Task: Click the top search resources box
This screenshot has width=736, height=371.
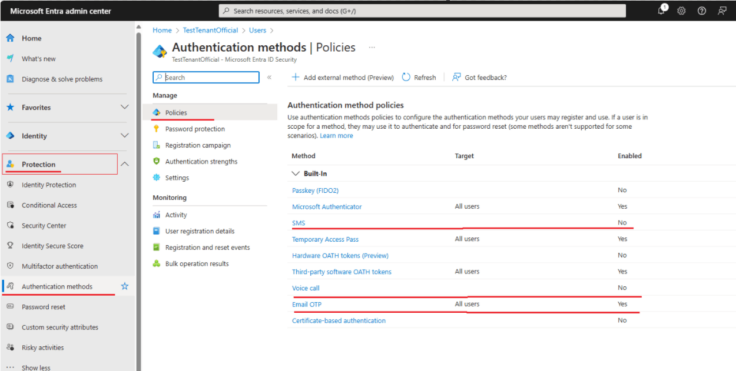Action: click(422, 11)
